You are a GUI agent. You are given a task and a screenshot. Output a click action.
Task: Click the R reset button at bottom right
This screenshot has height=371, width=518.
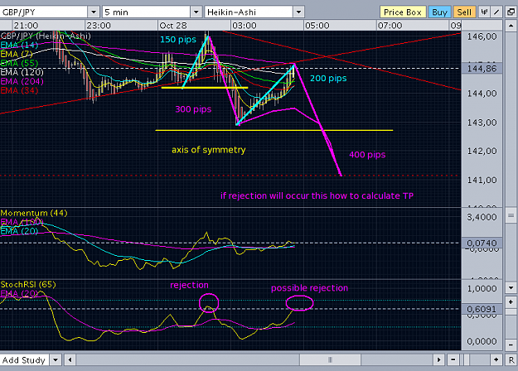coord(511,359)
